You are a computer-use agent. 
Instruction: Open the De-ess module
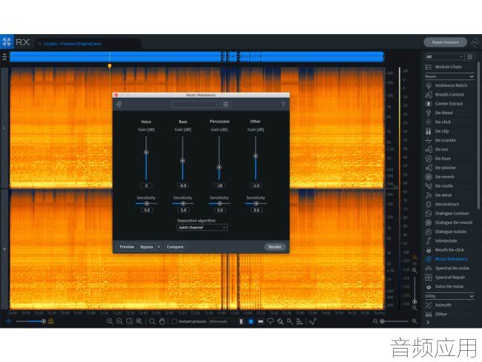[437, 150]
